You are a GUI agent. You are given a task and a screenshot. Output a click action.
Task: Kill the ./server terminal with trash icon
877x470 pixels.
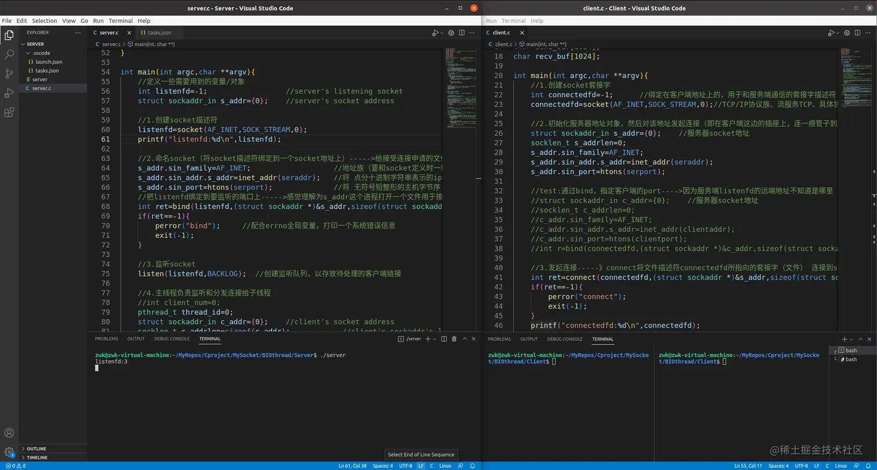point(454,339)
